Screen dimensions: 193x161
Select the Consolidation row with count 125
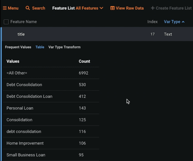point(51,120)
